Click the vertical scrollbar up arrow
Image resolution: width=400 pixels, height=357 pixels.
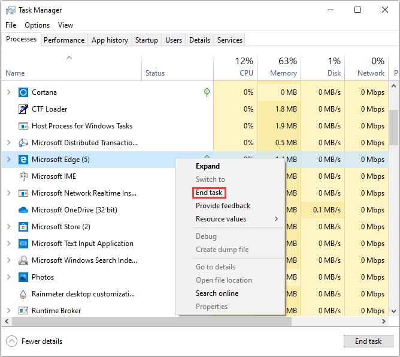pos(393,86)
